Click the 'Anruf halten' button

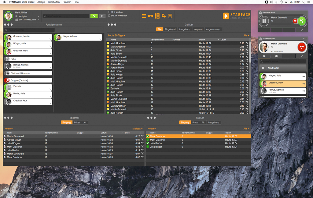pos(282,68)
